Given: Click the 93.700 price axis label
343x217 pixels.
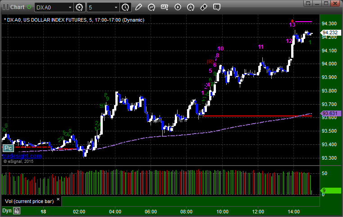Looking at the screenshot, I should (x=329, y=104).
